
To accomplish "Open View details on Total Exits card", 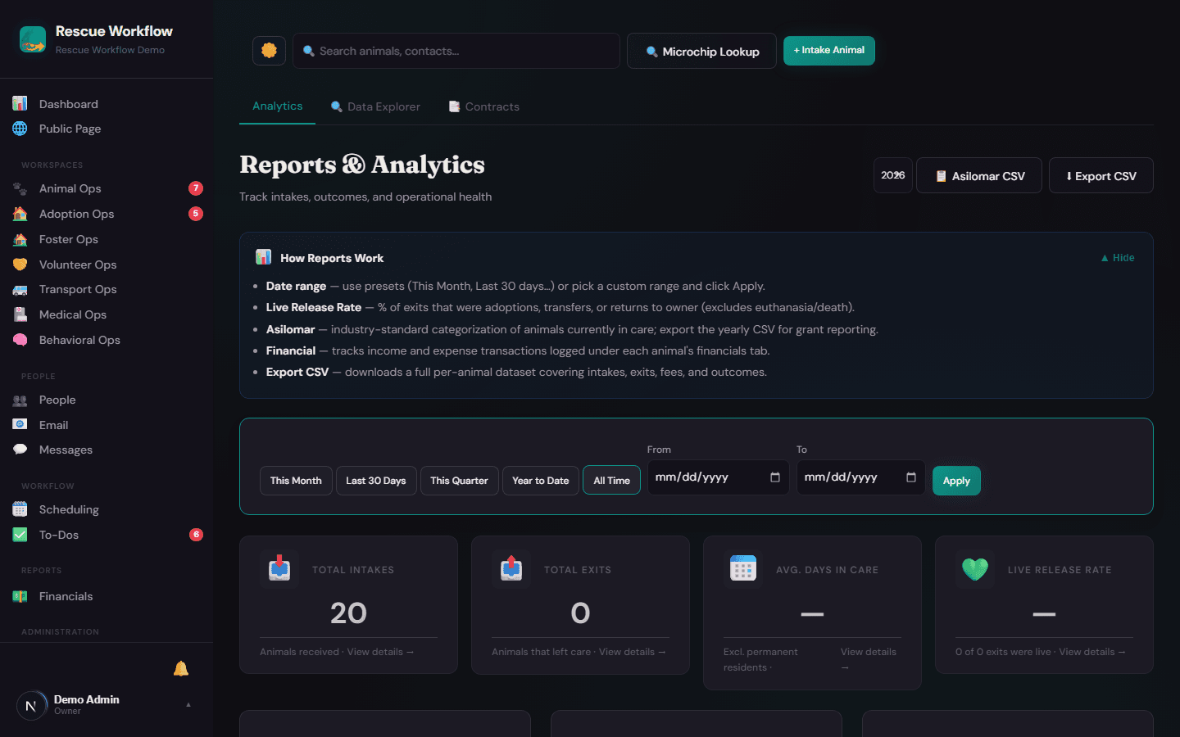I will [632, 652].
